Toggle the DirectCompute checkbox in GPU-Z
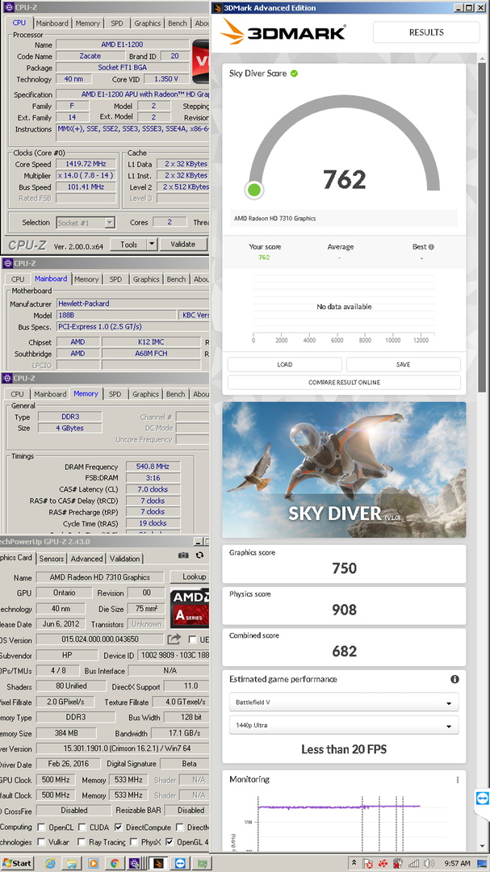490x872 pixels. (119, 827)
